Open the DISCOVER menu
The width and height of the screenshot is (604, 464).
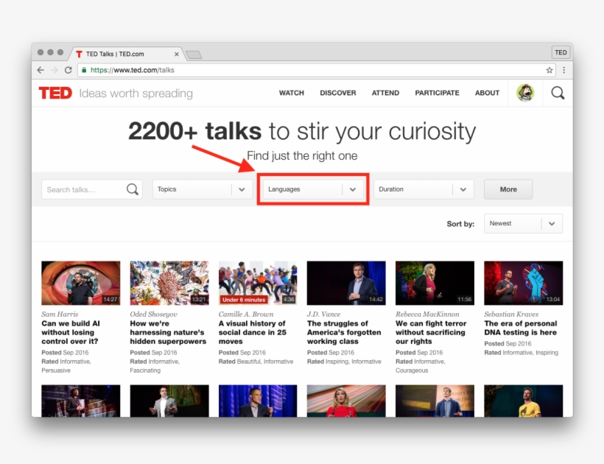pyautogui.click(x=338, y=93)
